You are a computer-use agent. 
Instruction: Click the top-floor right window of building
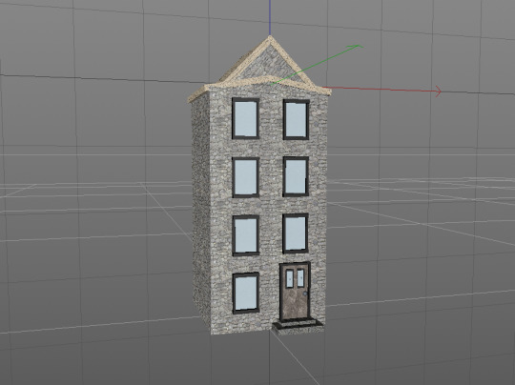[297, 120]
